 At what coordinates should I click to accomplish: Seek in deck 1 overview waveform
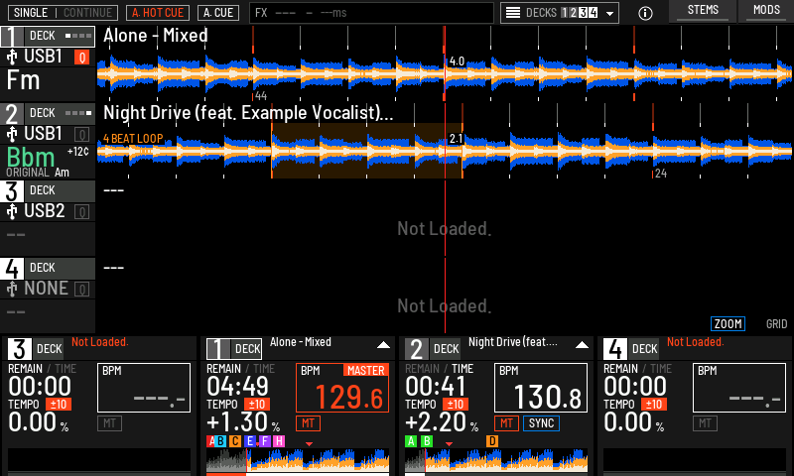pyautogui.click(x=298, y=460)
